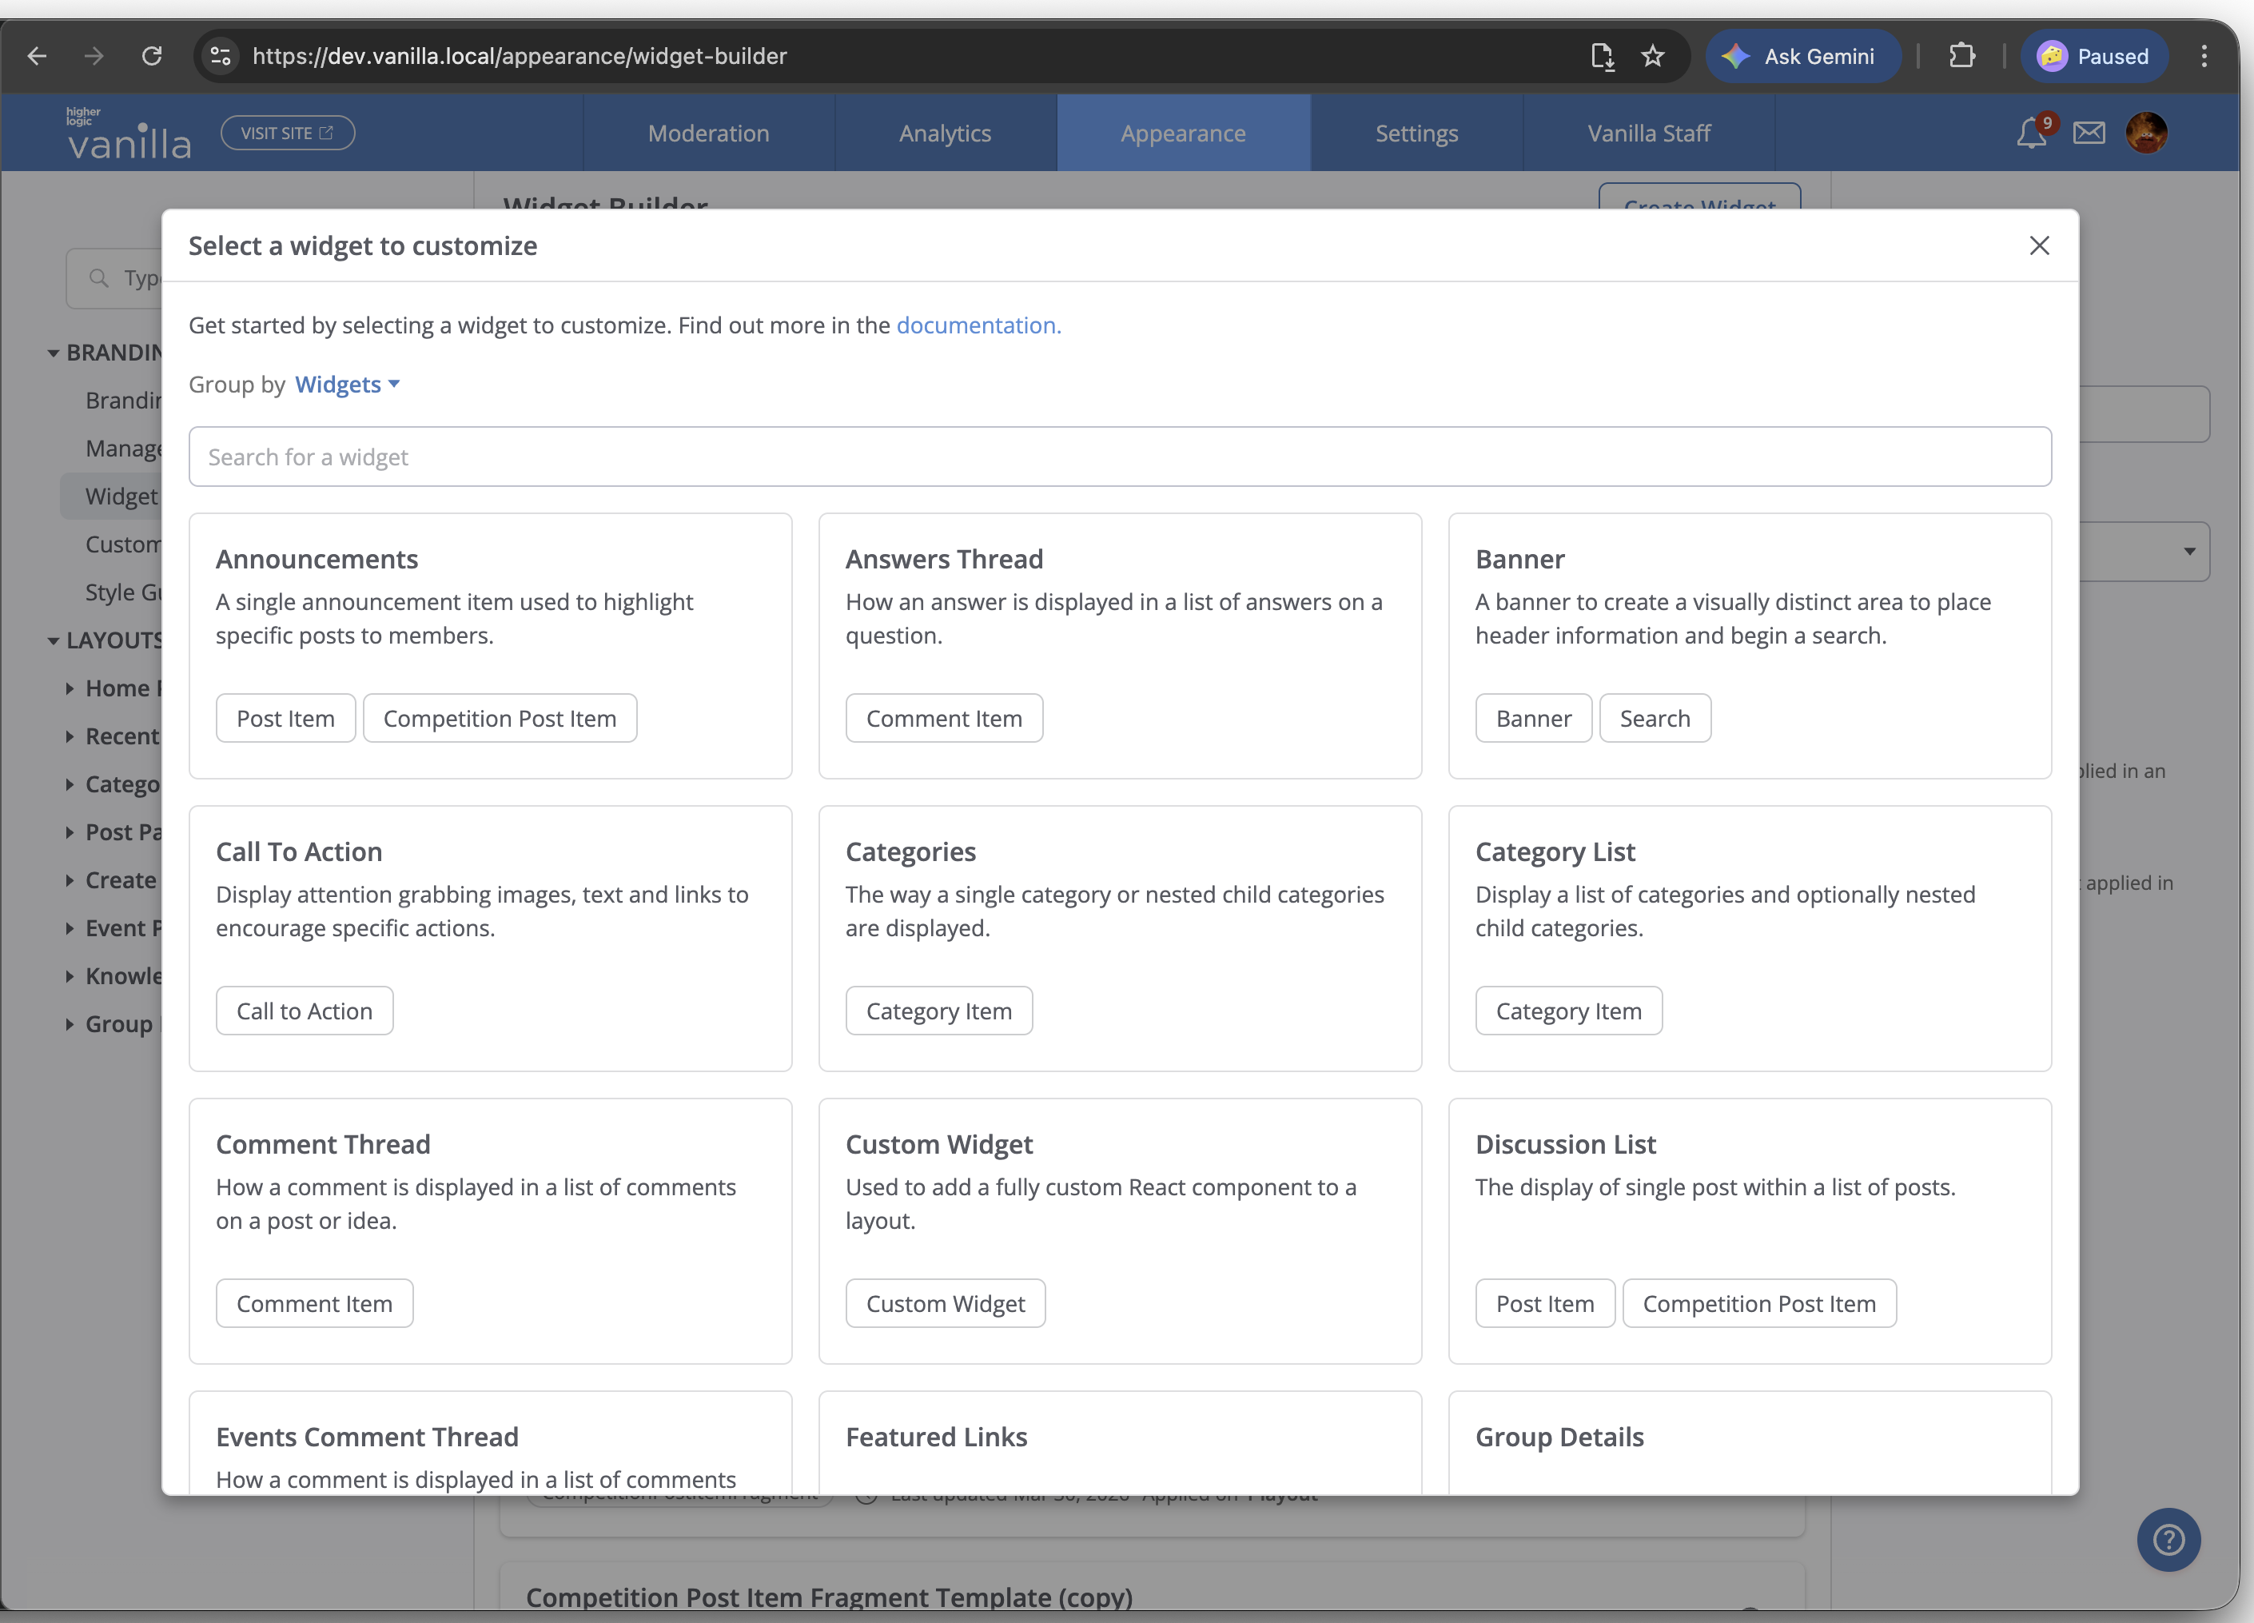Open inbox envelope icon
The height and width of the screenshot is (1623, 2254).
pos(2089,132)
